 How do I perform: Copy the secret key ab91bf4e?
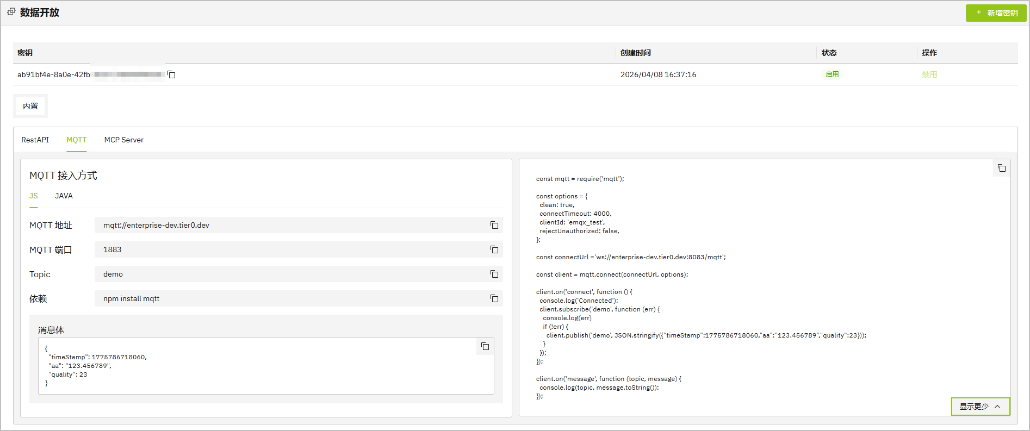point(171,74)
